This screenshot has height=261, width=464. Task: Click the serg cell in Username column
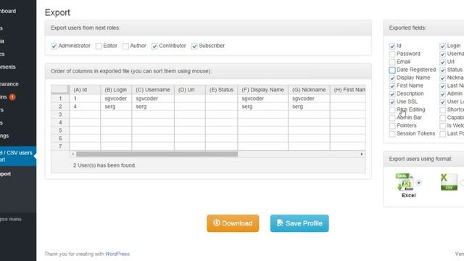(153, 107)
